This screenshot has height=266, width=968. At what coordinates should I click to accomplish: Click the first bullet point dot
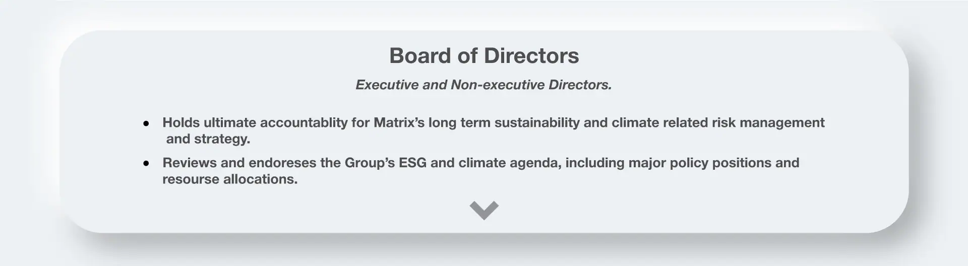(146, 123)
